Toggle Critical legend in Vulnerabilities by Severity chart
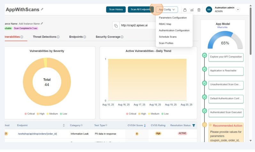The height and width of the screenshot is (152, 255). pos(31,114)
